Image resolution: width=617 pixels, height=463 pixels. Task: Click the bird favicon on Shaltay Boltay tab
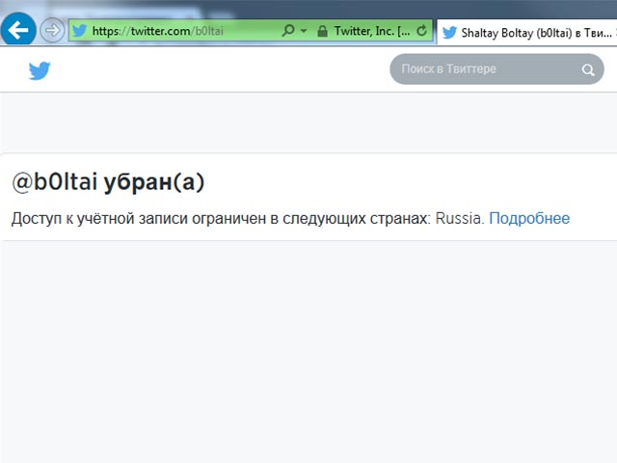(449, 32)
